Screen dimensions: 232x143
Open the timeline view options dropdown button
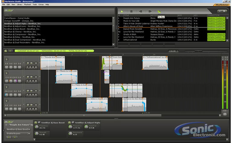[x=10, y=51]
